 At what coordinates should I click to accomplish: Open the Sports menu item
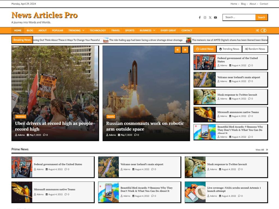pyautogui.click(x=130, y=30)
